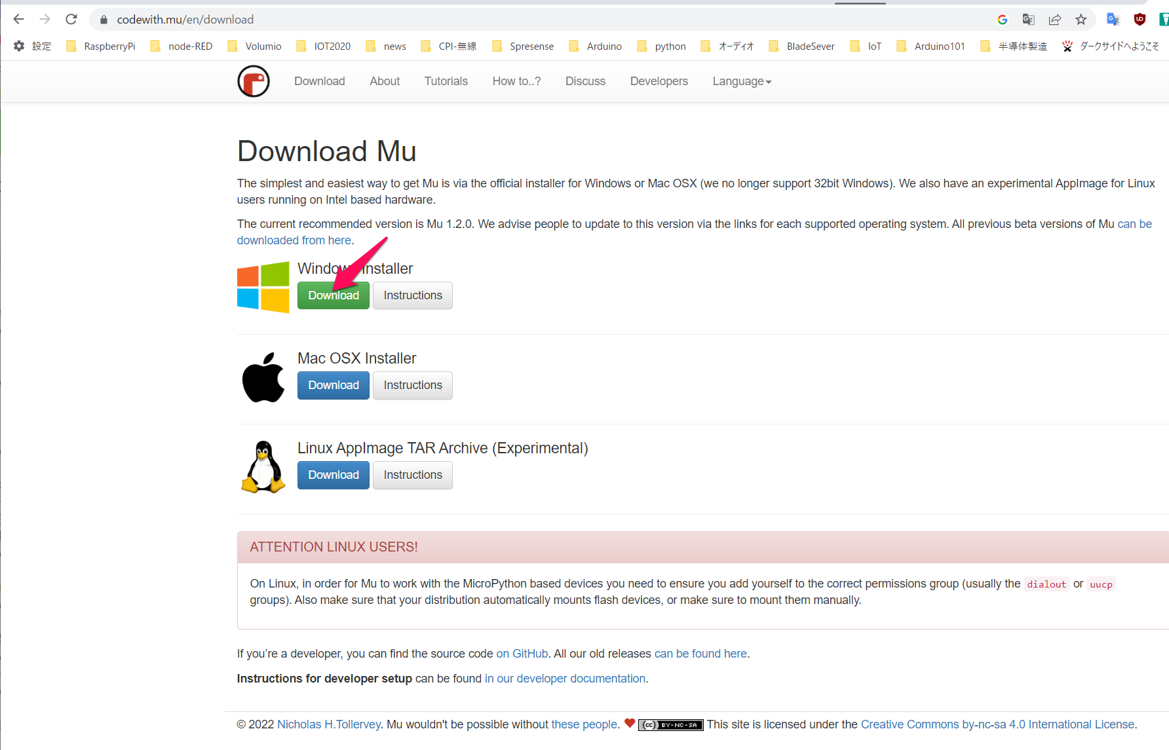This screenshot has width=1169, height=750.
Task: Click the Linux AppImage Download button
Action: click(334, 475)
